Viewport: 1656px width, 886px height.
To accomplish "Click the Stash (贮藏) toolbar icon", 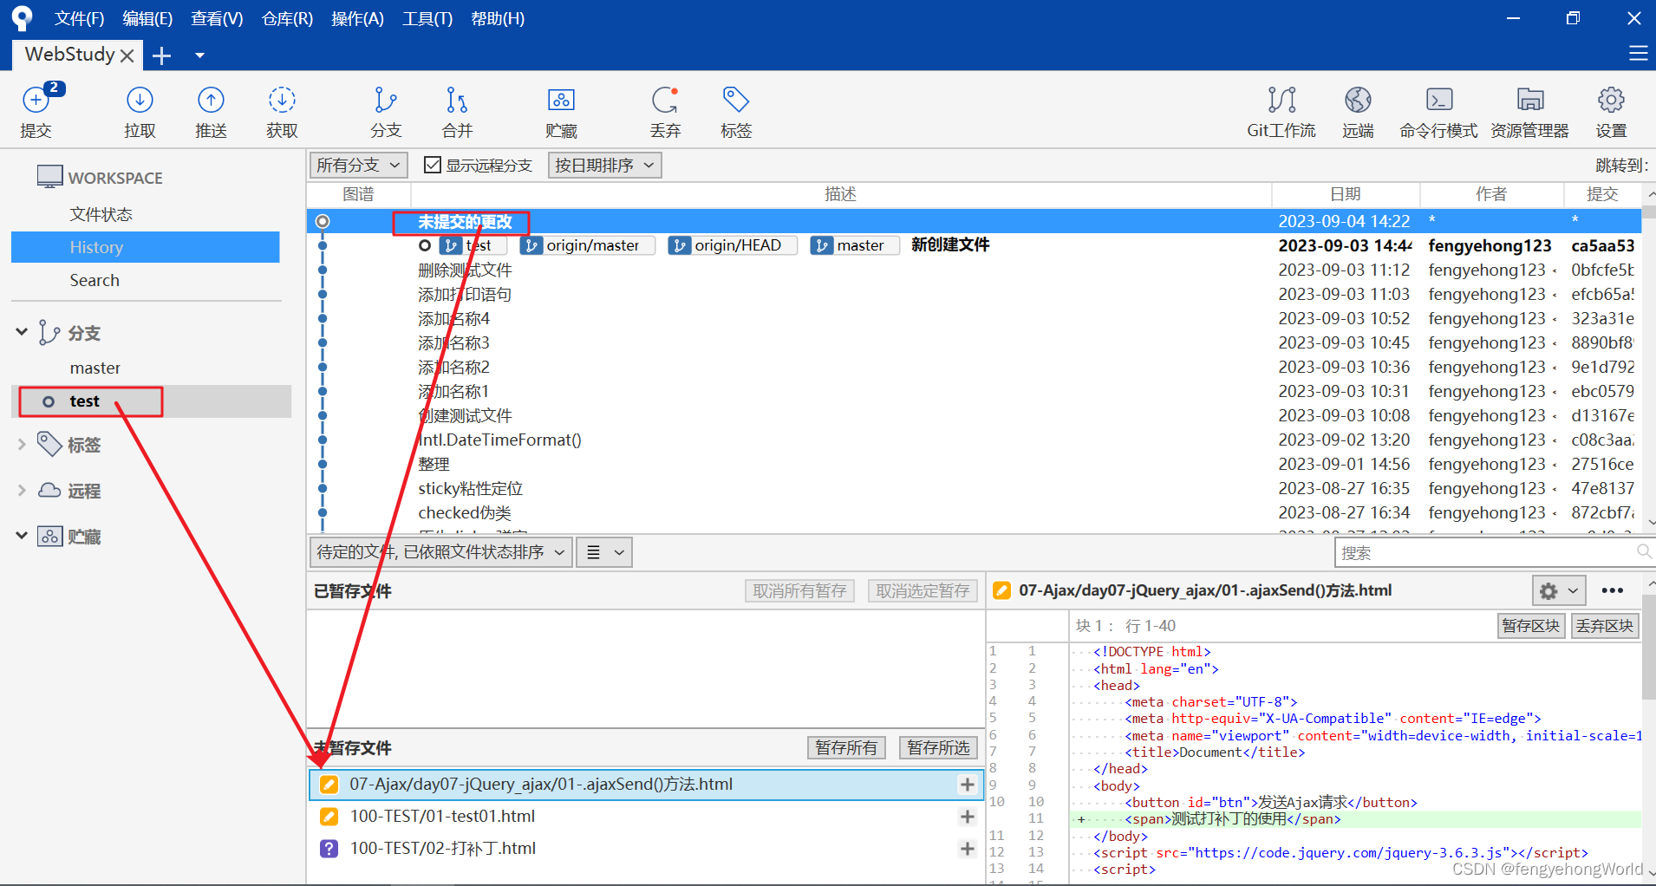I will click(x=561, y=111).
